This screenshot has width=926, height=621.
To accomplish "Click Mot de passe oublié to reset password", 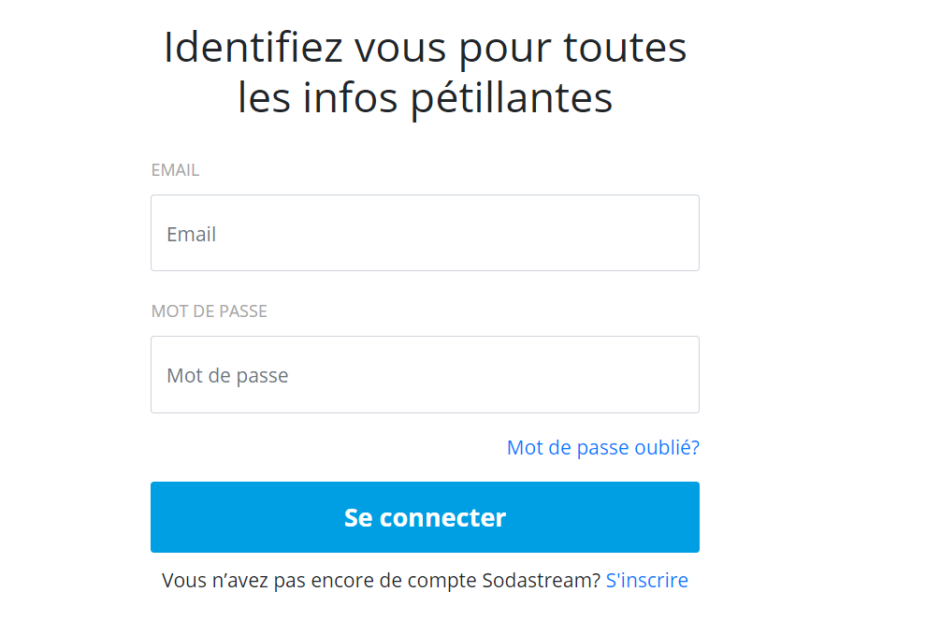I will click(602, 448).
